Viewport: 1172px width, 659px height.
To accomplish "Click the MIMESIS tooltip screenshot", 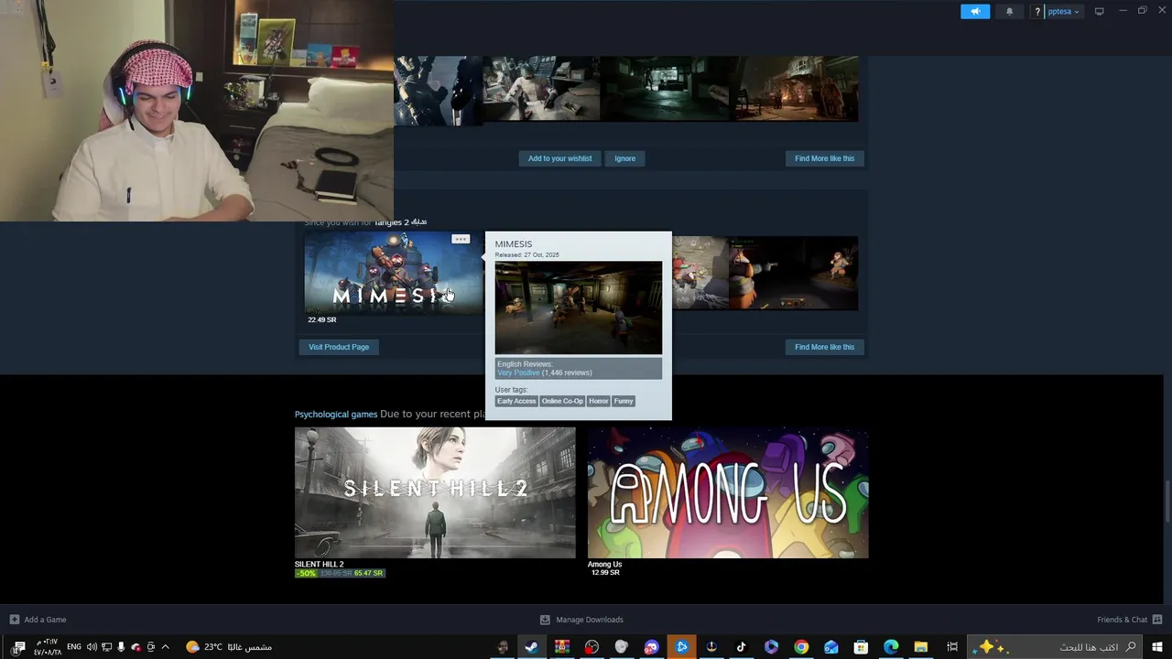I will tap(579, 308).
